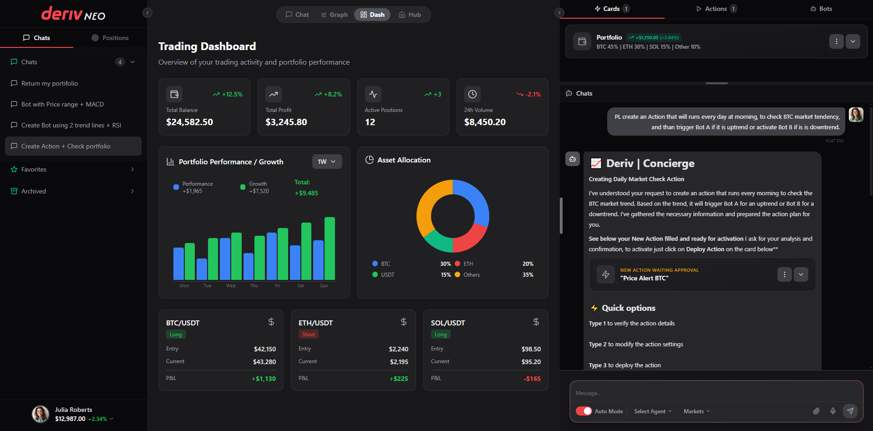Click the Long badge on SOL/USDT
Image resolution: width=873 pixels, height=431 pixels.
(441, 335)
